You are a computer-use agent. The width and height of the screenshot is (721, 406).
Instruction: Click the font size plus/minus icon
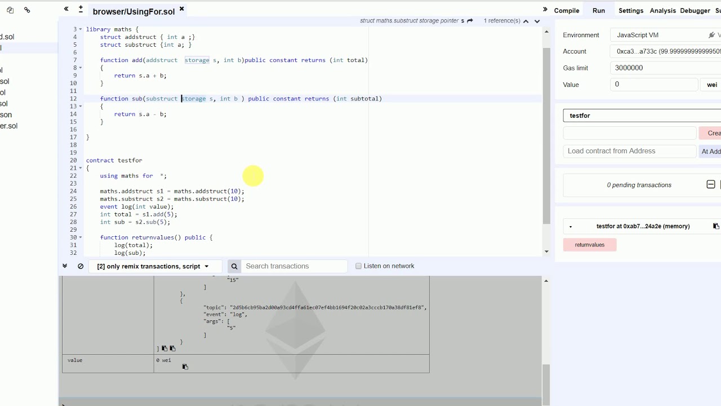point(81,9)
